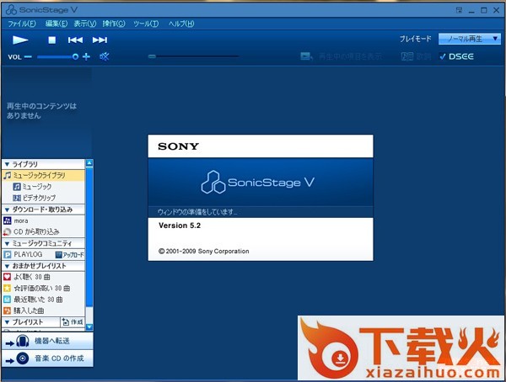Open the 表示(V) menu
This screenshot has height=382, width=506.
(85, 24)
